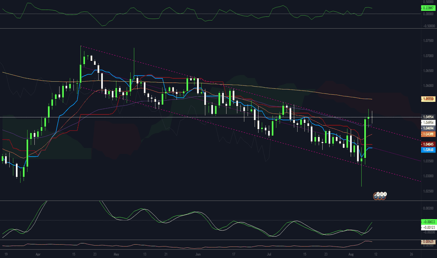Click the 1.07500 price axis tick
Screen dimensions: 437x258
[x=428, y=40]
